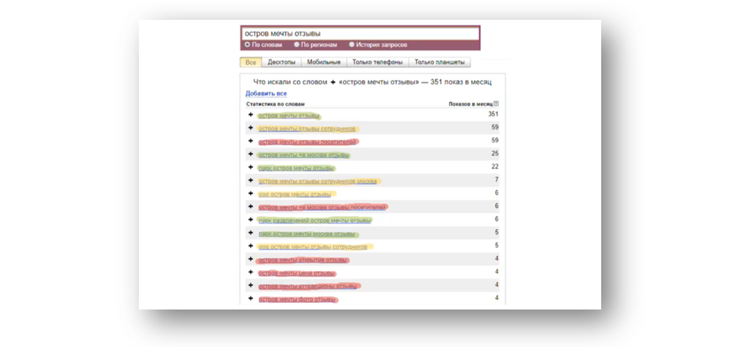This screenshot has height=347, width=732.
Task: Follow the 'остров мечты аттракционы отзывы' link
Action: [308, 286]
